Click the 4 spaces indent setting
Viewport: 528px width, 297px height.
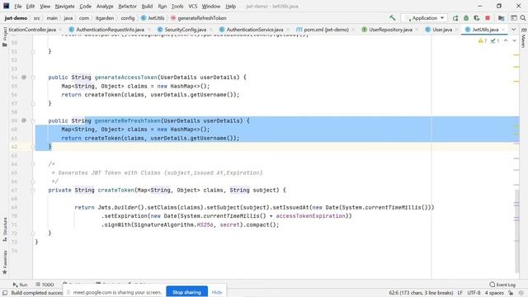pos(494,293)
